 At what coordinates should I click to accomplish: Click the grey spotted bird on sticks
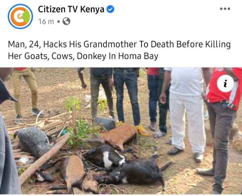[x=34, y=141]
